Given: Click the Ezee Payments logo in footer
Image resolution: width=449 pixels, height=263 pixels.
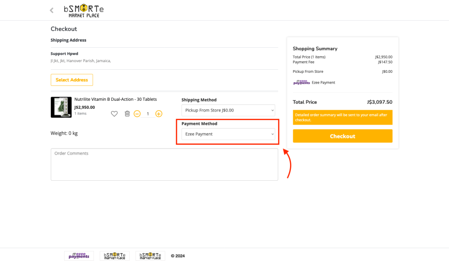Looking at the screenshot, I should [79, 256].
